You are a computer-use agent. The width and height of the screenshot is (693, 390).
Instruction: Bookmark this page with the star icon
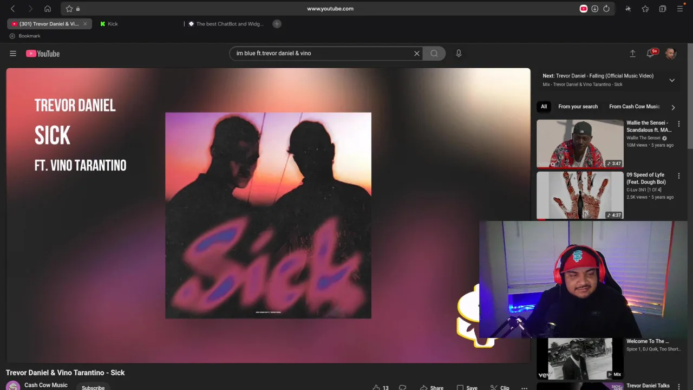point(69,9)
